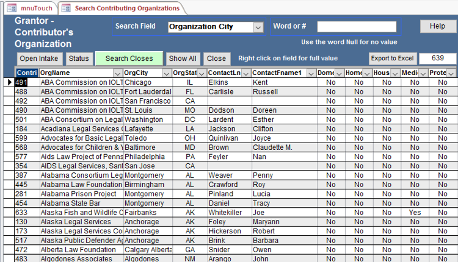Click the Close button beside Show All

click(216, 58)
